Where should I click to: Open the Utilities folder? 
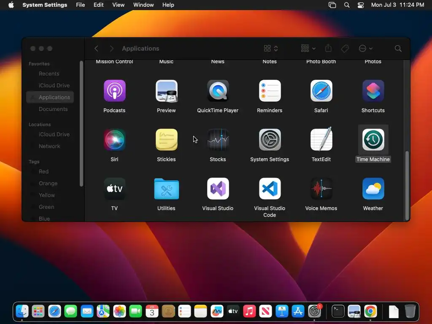(166, 189)
